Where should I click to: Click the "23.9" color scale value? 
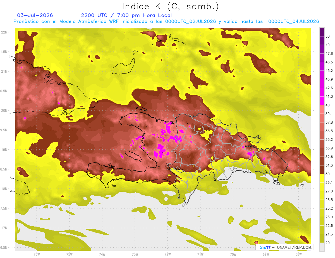click(x=329, y=217)
